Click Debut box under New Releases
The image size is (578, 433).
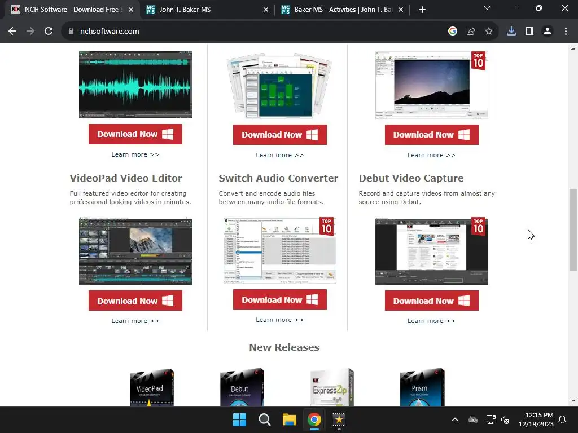242,387
